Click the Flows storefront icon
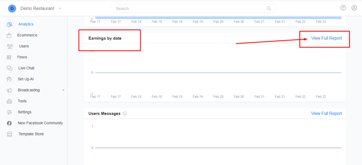Viewport: 362px width, 165px height. coord(9,57)
